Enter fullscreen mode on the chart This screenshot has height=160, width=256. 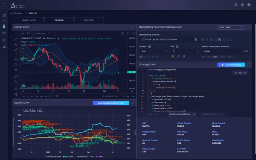click(128, 33)
